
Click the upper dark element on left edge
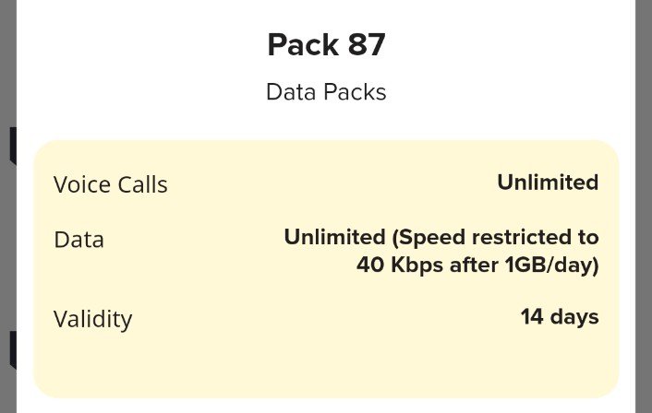[13, 146]
